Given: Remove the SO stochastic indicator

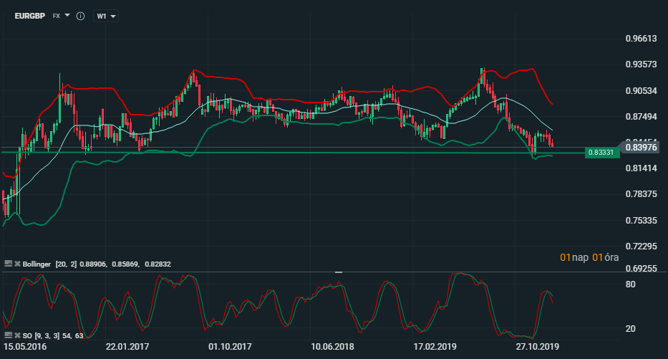Looking at the screenshot, I should tap(17, 335).
